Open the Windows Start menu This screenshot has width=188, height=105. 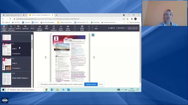pyautogui.click(x=3, y=90)
